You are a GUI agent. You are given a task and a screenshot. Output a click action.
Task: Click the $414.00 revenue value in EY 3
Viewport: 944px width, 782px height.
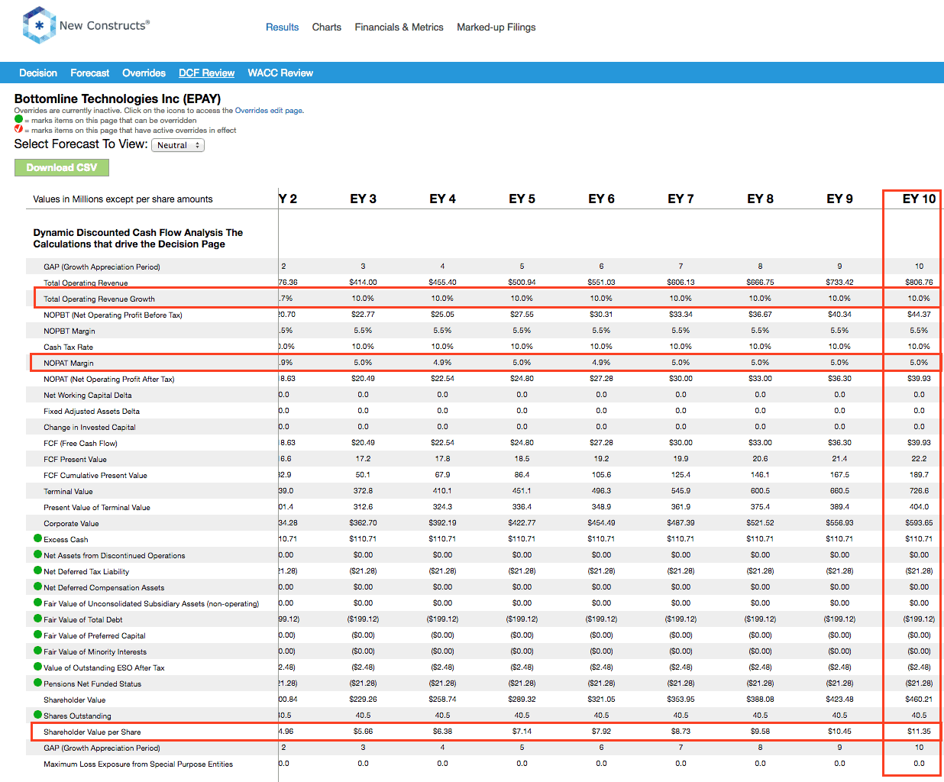tap(363, 283)
